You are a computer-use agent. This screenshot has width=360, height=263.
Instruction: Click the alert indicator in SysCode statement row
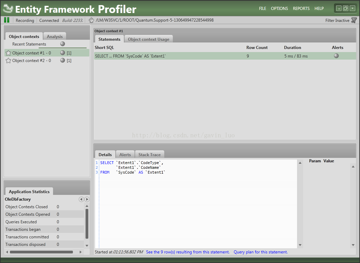[336, 56]
